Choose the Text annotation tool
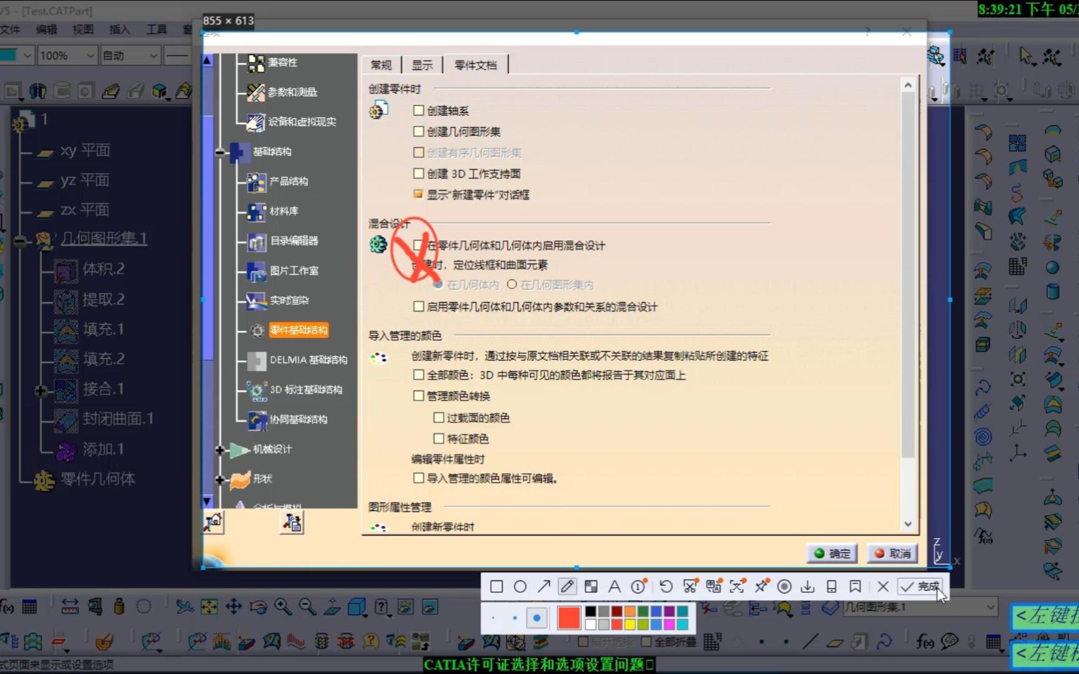The image size is (1079, 674). [x=614, y=587]
